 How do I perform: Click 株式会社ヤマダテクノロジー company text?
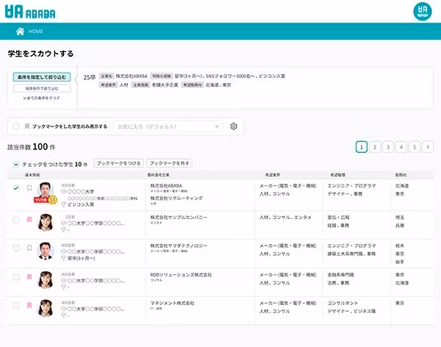point(179,246)
